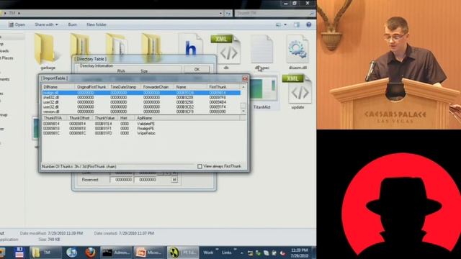Close the ImportTable dialog
The image size is (461, 259).
(x=245, y=78)
